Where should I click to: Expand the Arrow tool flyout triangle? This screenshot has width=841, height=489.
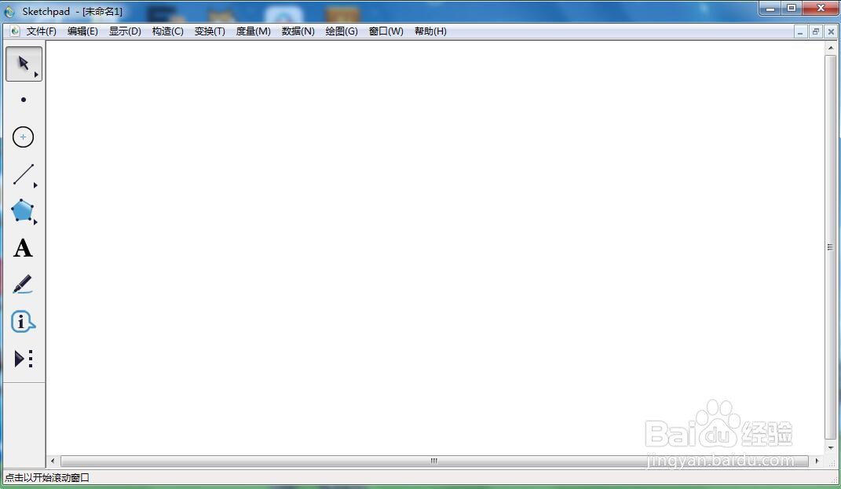36,75
